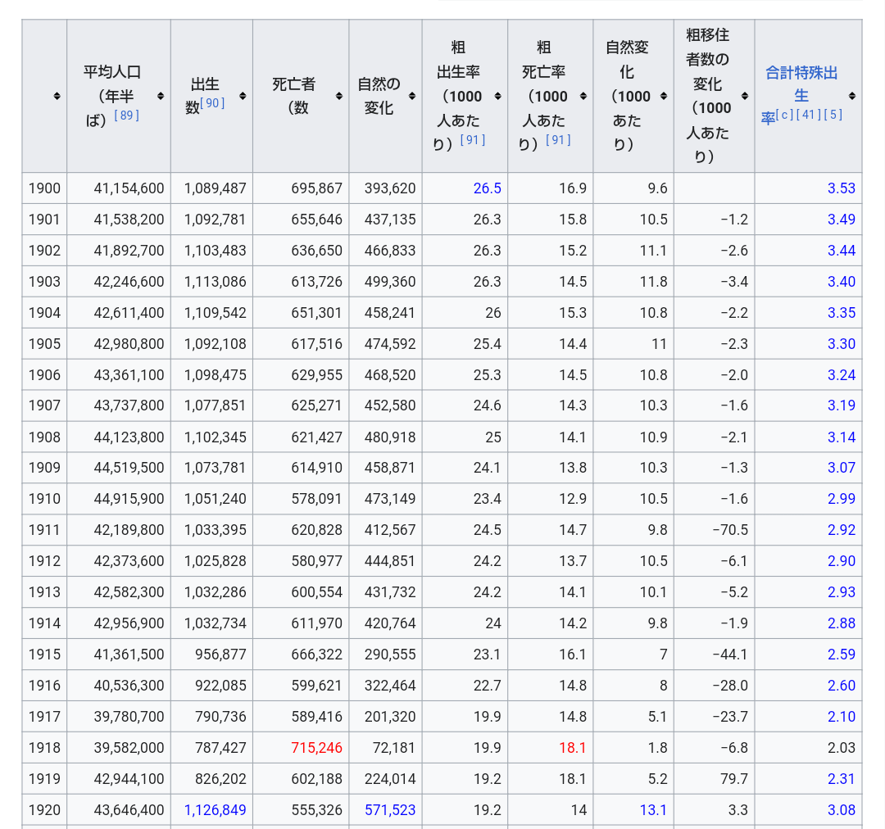Viewport: 885px width, 829px height.
Task: Select population 44,915,900 for 1910
Action: (119, 499)
